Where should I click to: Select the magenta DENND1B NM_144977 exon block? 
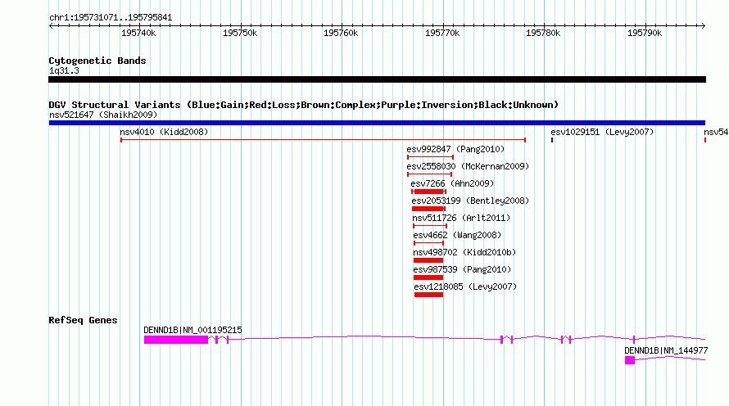pyautogui.click(x=630, y=360)
